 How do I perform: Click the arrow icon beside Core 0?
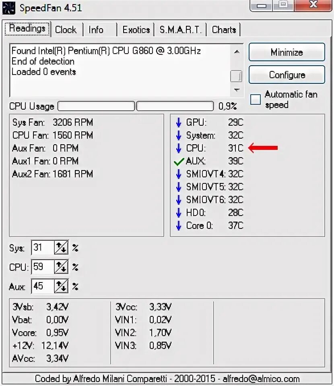click(x=179, y=226)
